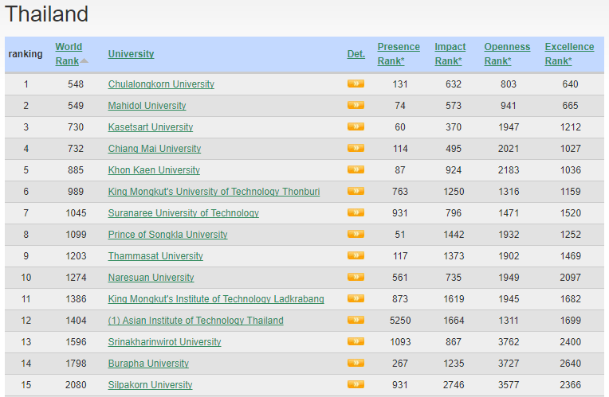Sort by Presence Rank header
609x397 pixels.
(399, 54)
